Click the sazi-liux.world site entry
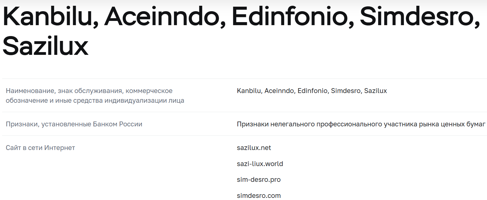 coord(260,164)
